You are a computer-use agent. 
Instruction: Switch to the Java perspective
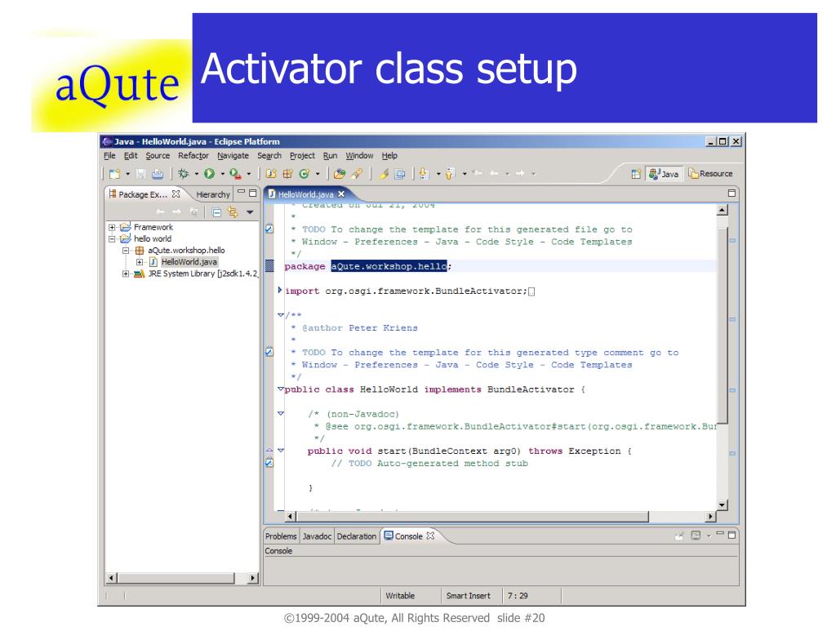(x=664, y=174)
